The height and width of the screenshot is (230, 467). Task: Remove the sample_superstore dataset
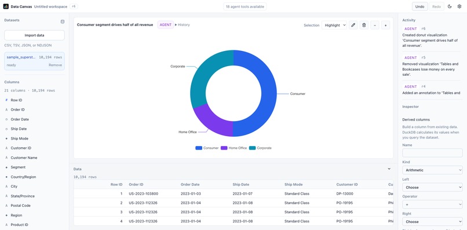[x=56, y=65]
